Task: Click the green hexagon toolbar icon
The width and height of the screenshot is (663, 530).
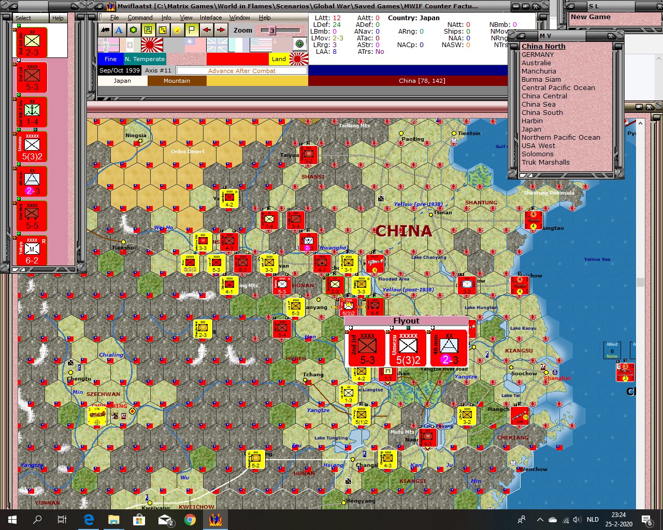Action: point(134,30)
